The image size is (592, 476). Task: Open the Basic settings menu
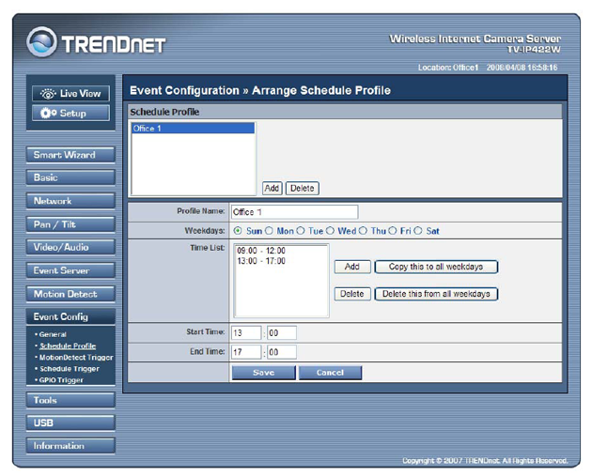[x=70, y=177]
